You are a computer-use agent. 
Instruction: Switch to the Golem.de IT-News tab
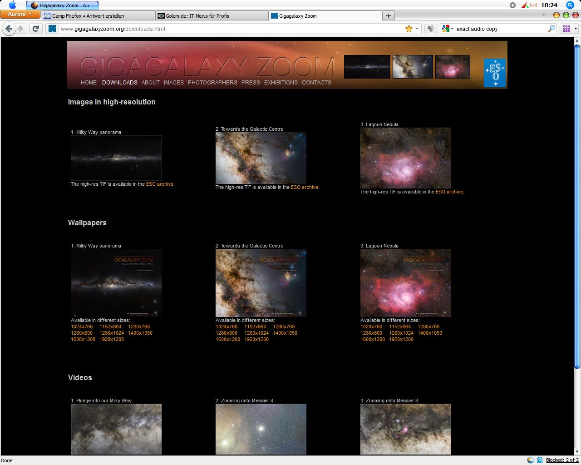pyautogui.click(x=212, y=15)
